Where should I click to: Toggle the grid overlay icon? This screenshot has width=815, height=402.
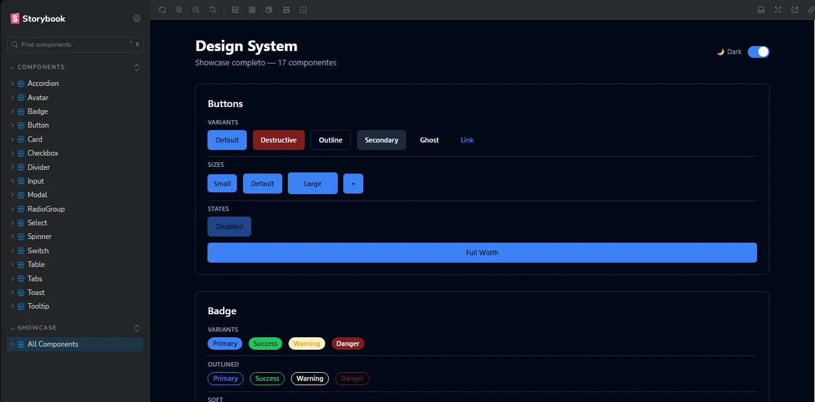tap(252, 10)
